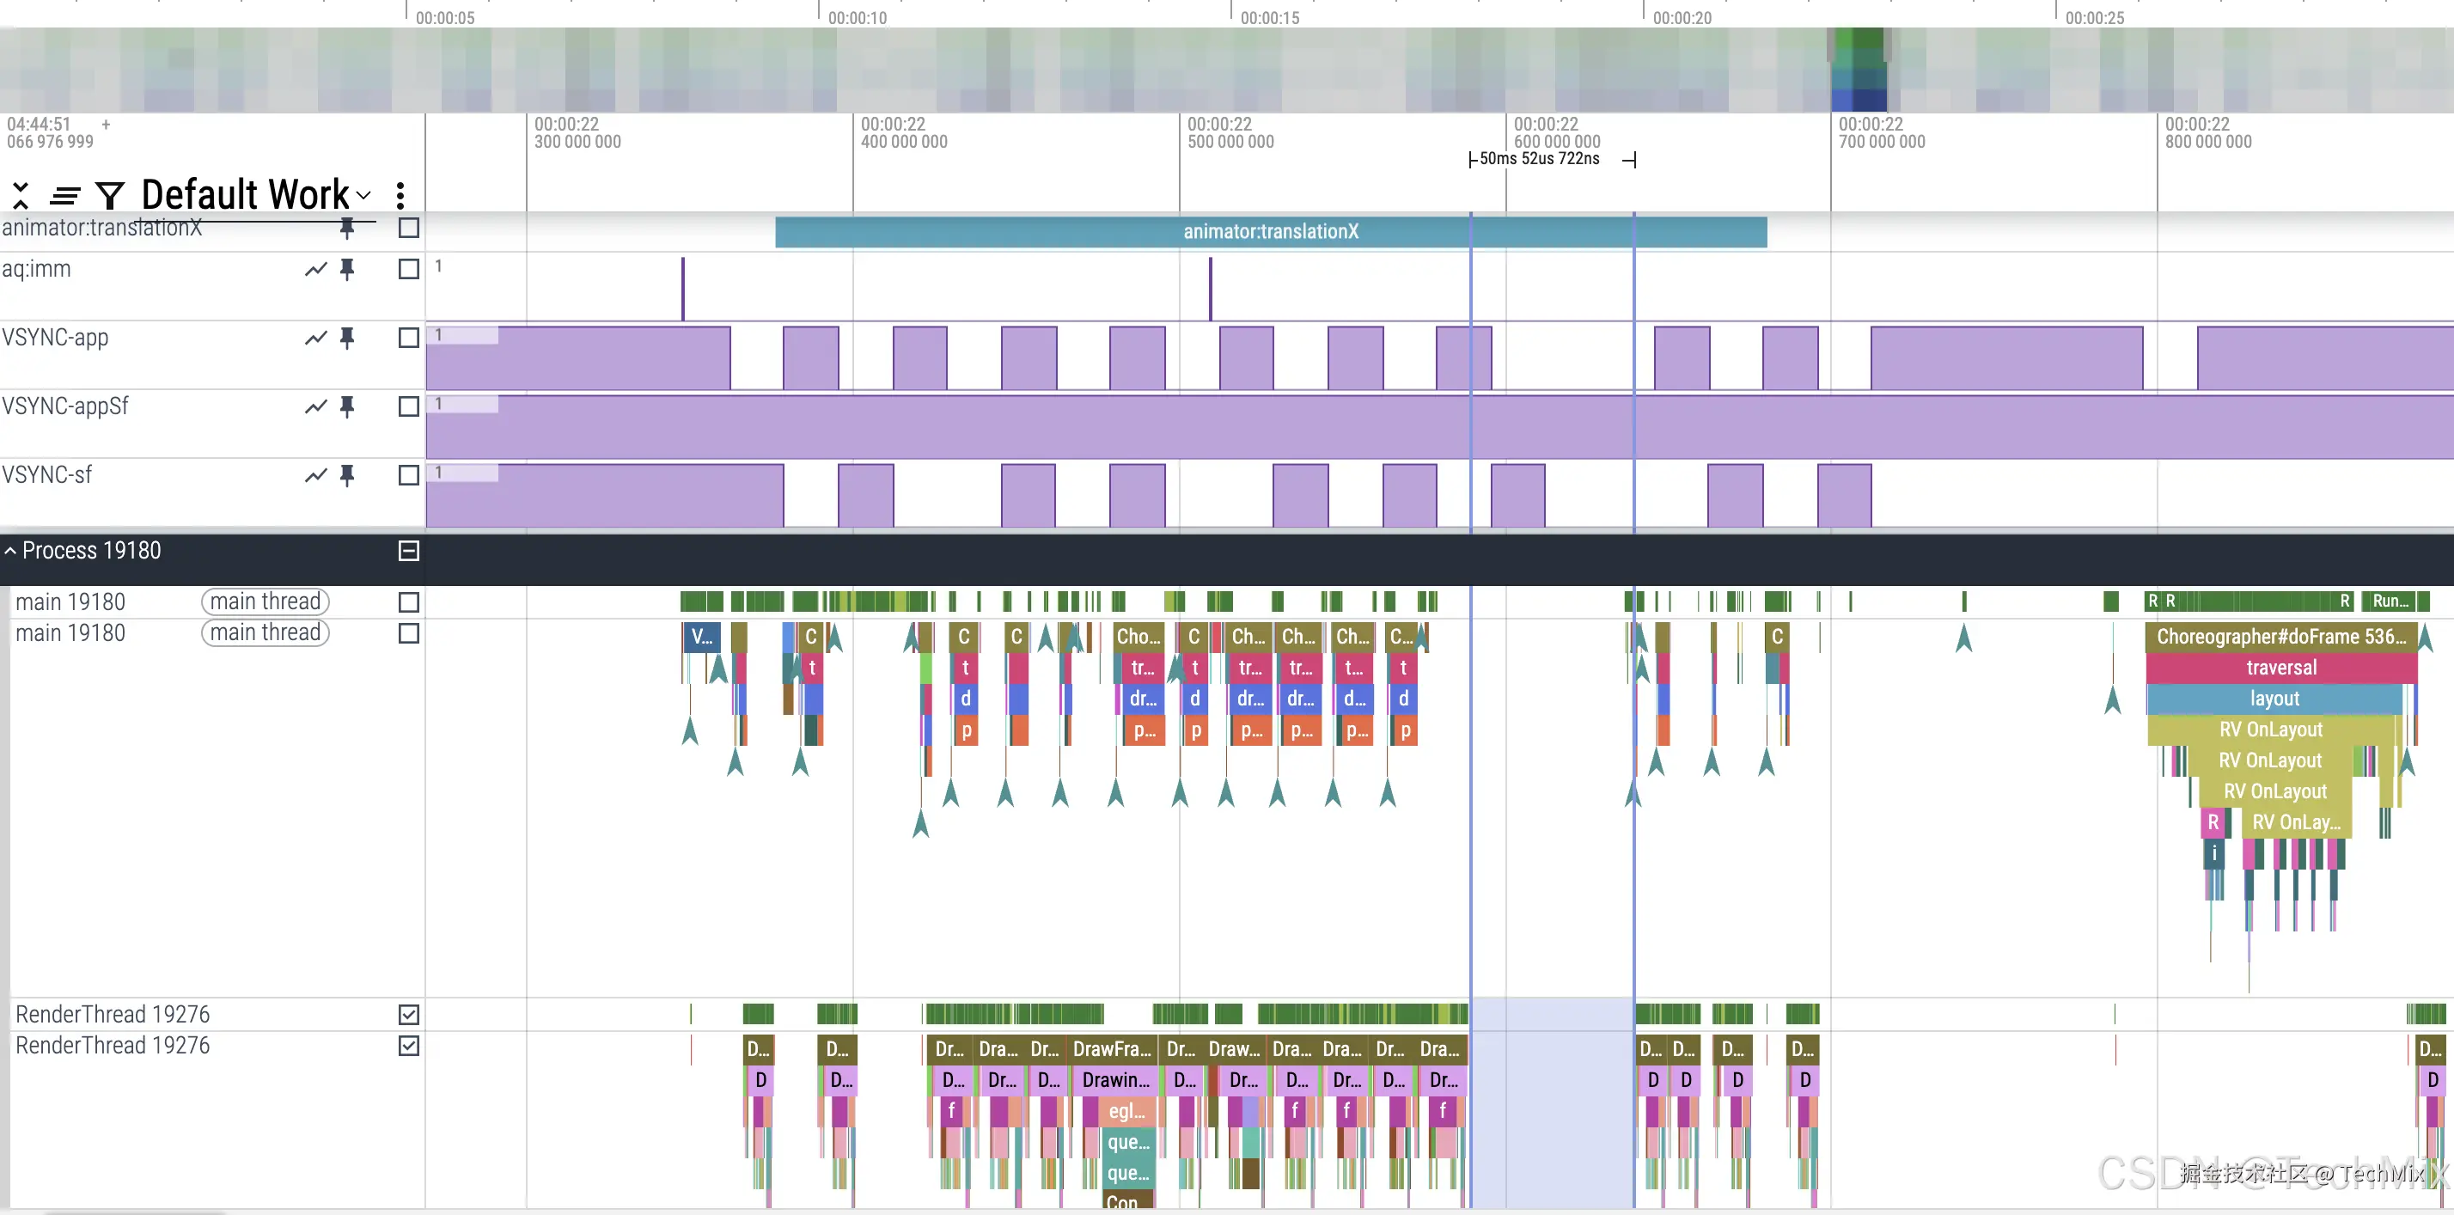Collapse the Process 19180 group
The image size is (2454, 1215).
point(10,551)
